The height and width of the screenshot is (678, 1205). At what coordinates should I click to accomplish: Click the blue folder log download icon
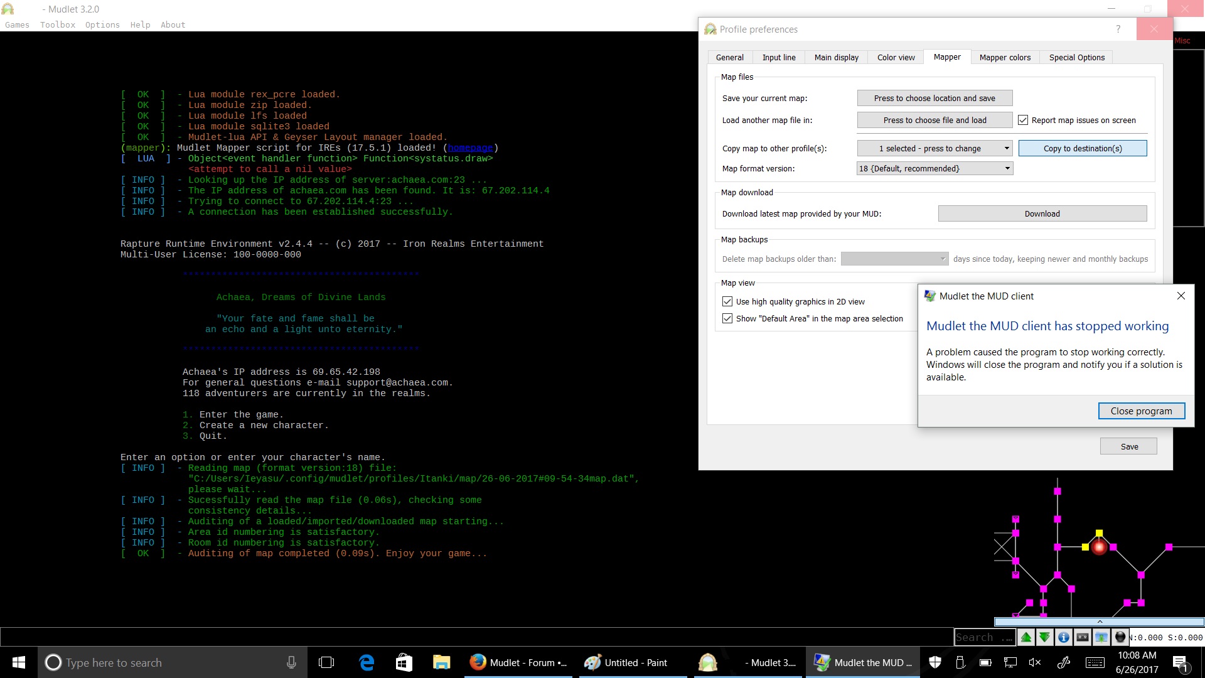coord(1101,637)
